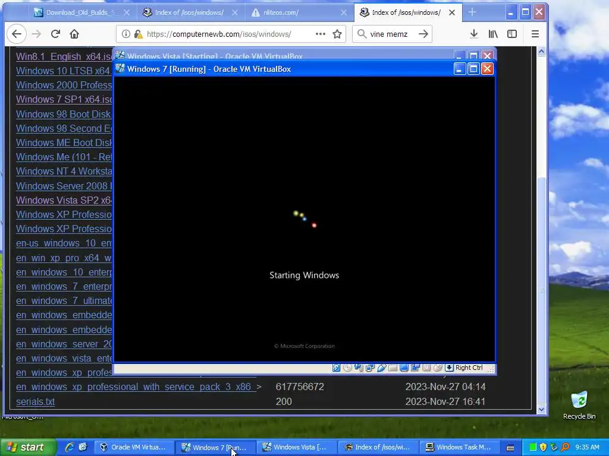The height and width of the screenshot is (456, 609).
Task: Open the on-screen keyboard taskbar icon
Action: point(510,448)
